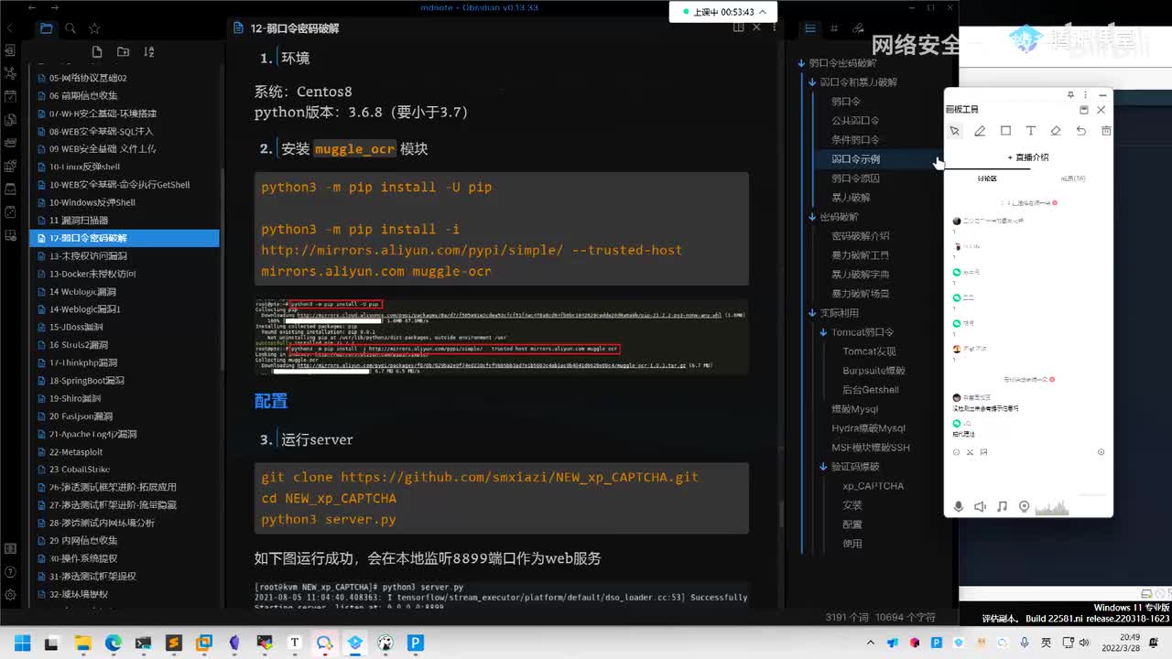Viewport: 1172px width, 659px height.
Task: Open the daily note calendar icon
Action: coord(10,96)
